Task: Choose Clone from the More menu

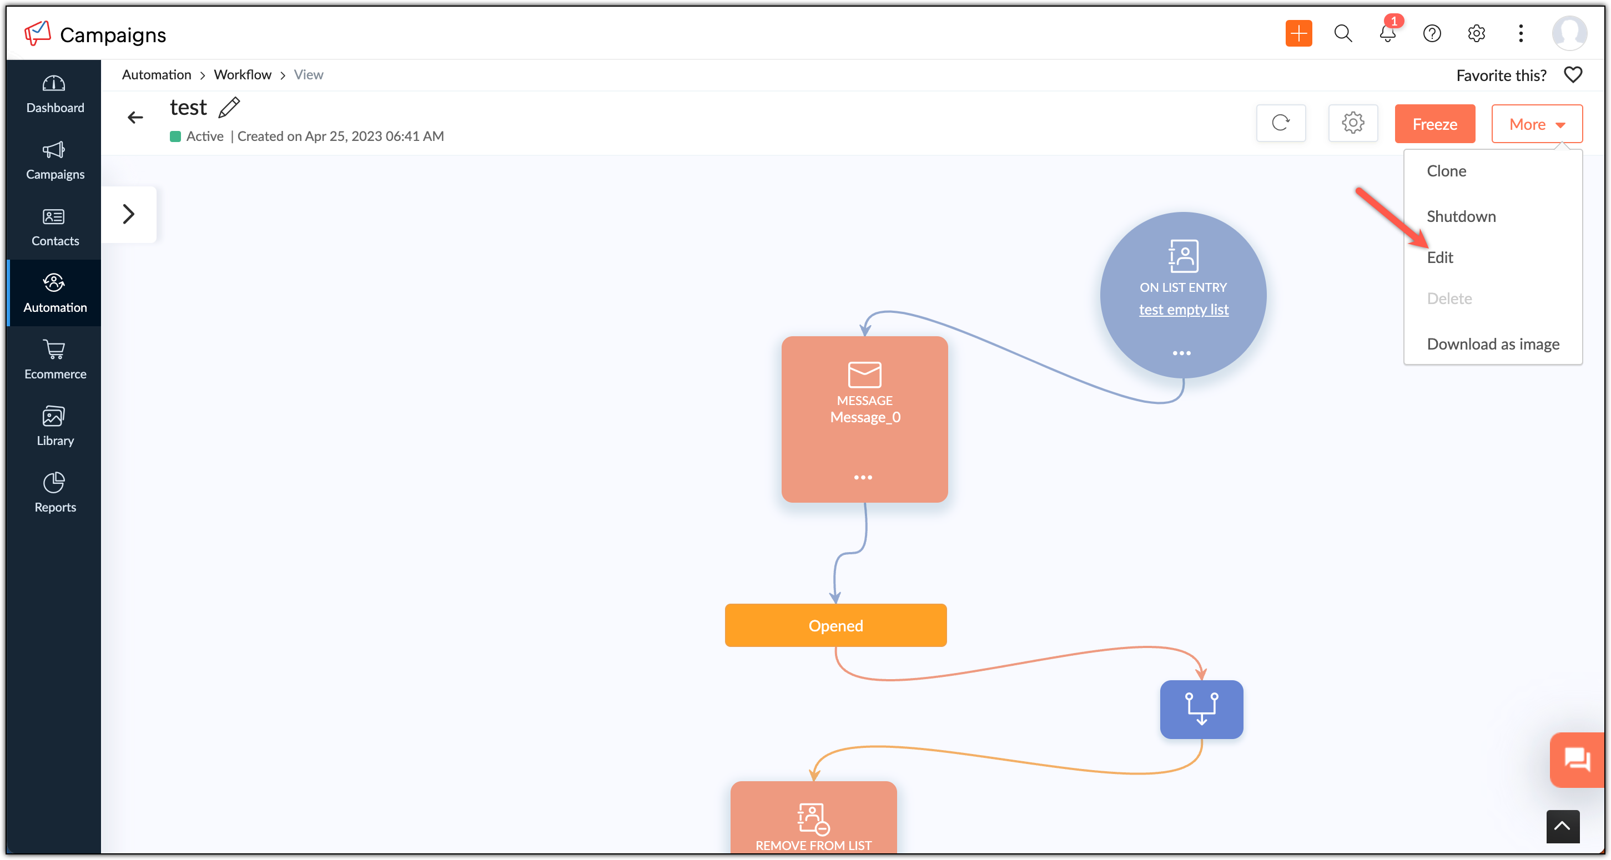Action: point(1446,170)
